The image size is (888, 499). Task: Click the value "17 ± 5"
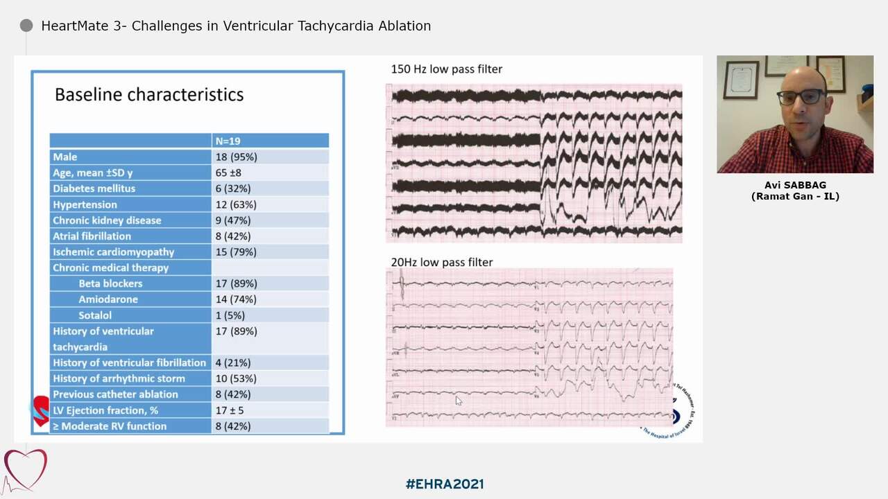click(230, 410)
